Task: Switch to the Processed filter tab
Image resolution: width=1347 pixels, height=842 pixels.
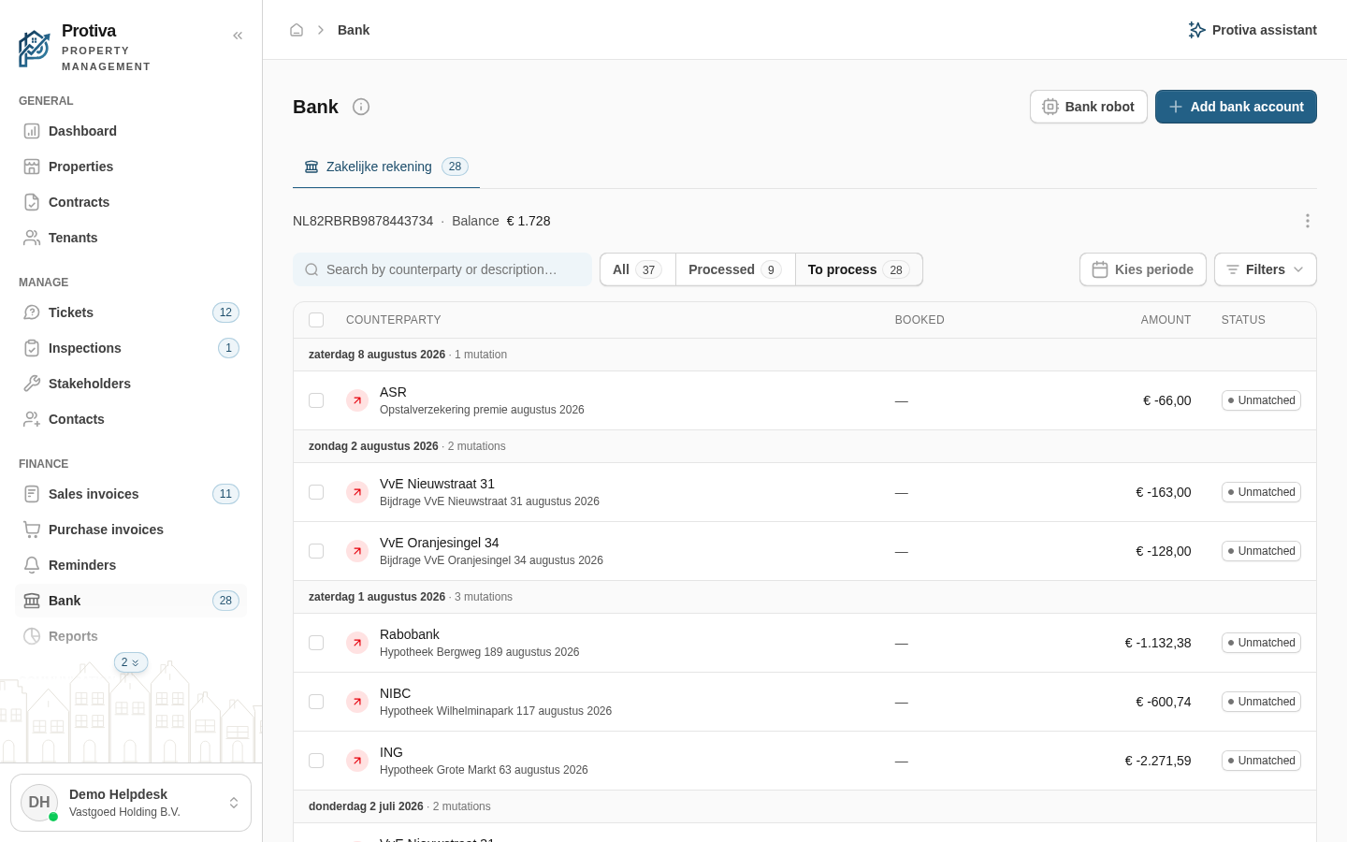Action: click(734, 269)
